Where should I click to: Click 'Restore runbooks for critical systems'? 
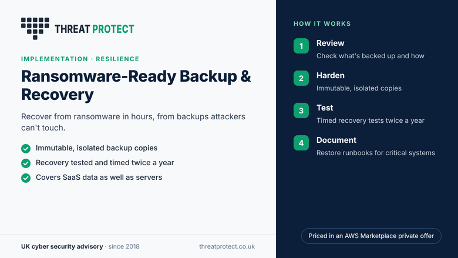click(376, 153)
